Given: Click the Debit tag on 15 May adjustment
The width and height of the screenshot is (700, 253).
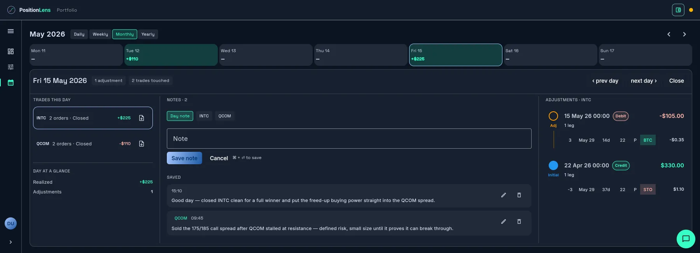Looking at the screenshot, I should [621, 116].
